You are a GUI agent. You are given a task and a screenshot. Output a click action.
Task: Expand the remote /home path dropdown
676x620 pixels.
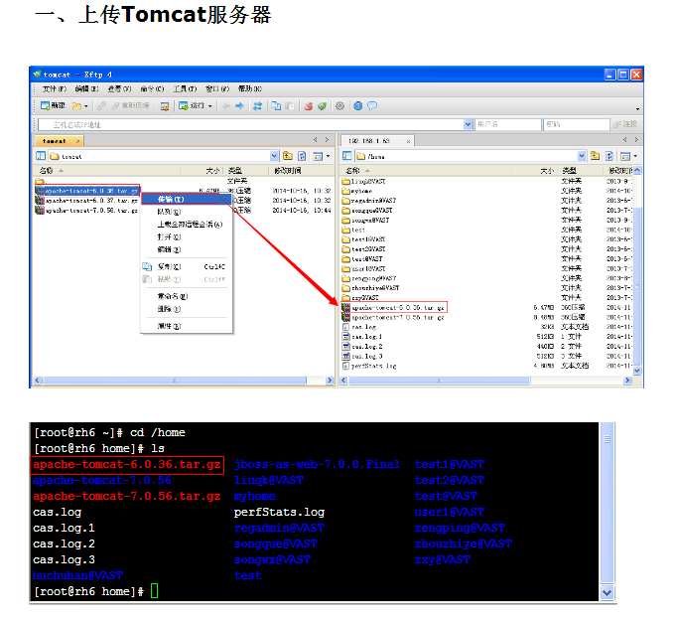pyautogui.click(x=582, y=156)
